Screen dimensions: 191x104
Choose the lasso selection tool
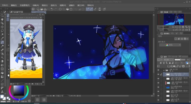pos(2,31)
